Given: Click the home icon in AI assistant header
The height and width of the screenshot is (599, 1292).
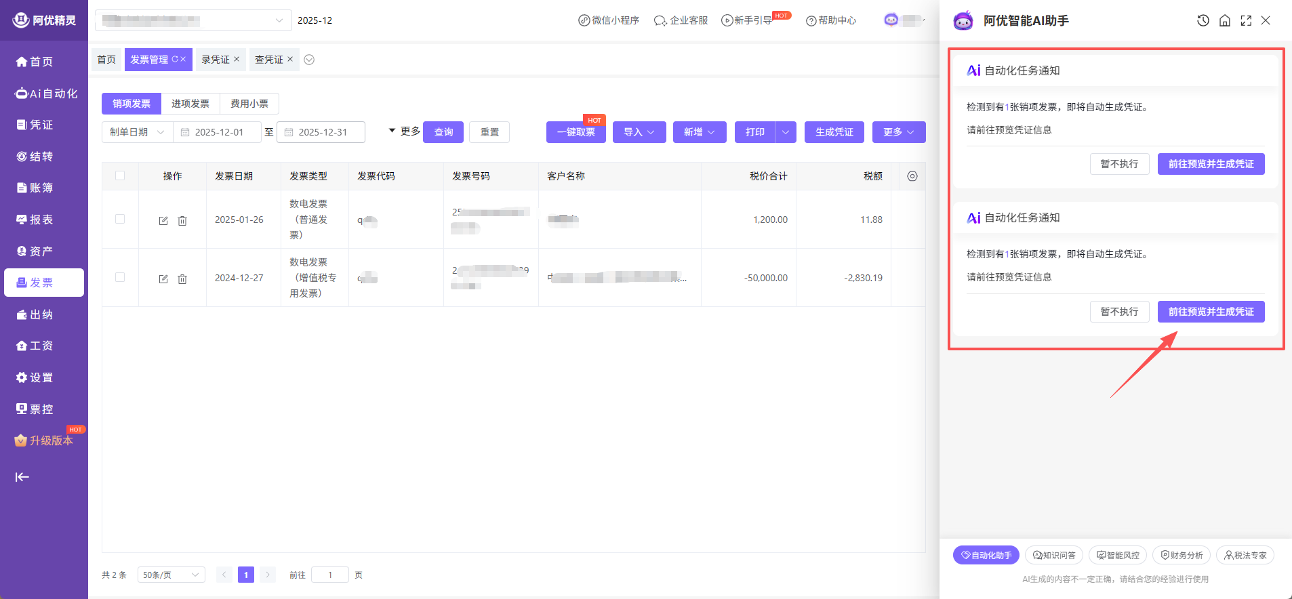Looking at the screenshot, I should tap(1224, 20).
